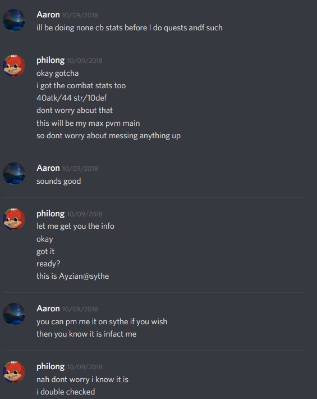Select message 'this will be my max pvm main'
Viewport: 317px width, 399px height.
point(88,124)
